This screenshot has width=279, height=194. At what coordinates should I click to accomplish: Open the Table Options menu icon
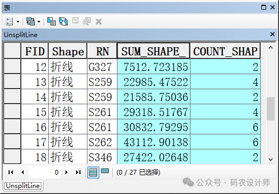(9, 21)
